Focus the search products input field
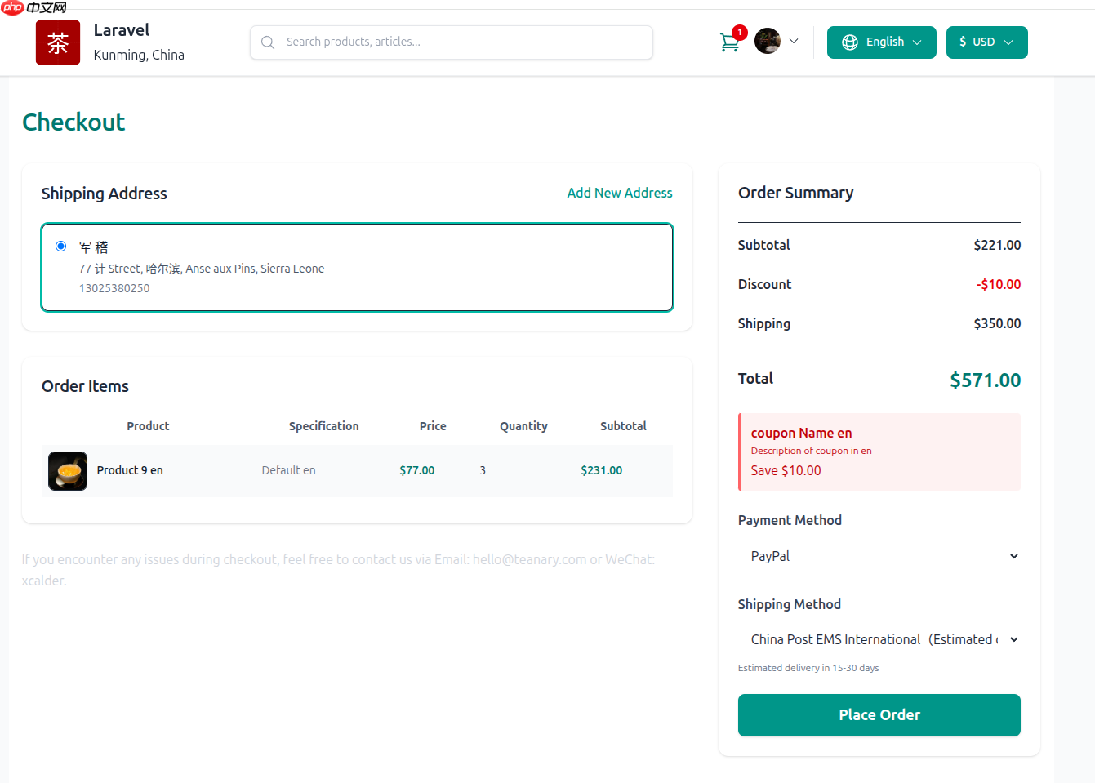Viewport: 1095px width, 783px height. coord(461,42)
